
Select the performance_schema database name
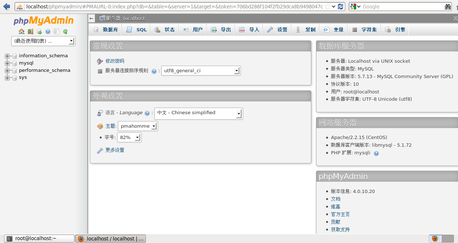point(45,70)
